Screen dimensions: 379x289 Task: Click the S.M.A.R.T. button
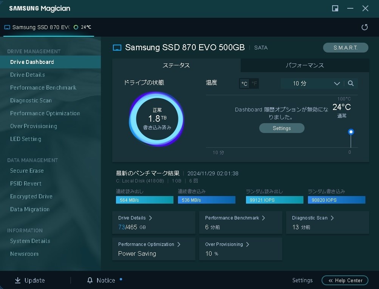[345, 48]
